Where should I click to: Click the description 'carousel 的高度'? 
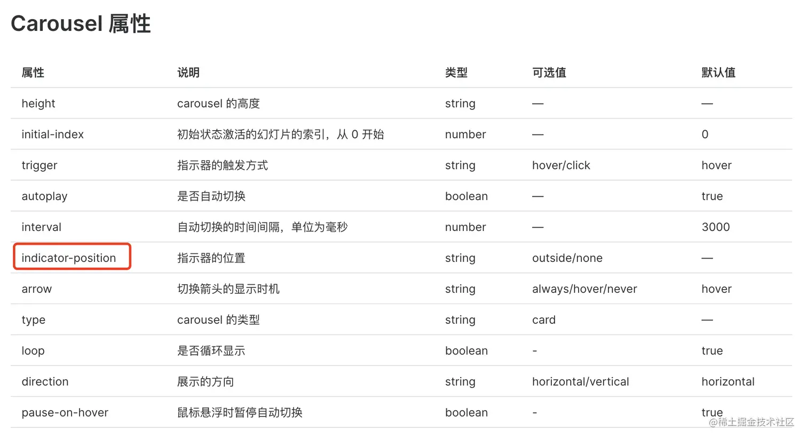pos(219,103)
